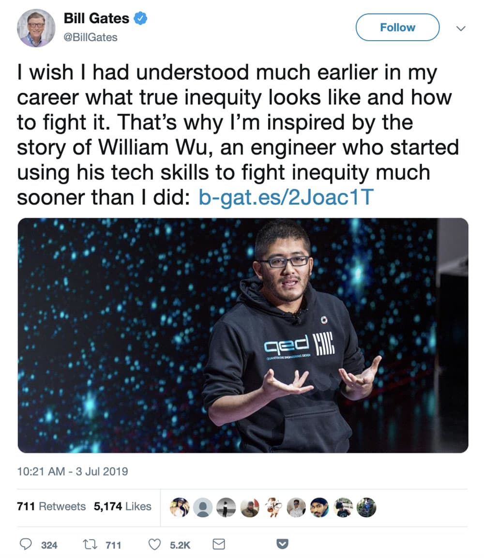Image resolution: width=484 pixels, height=558 pixels.
Task: Click the 324 replies count
Action: (49, 545)
